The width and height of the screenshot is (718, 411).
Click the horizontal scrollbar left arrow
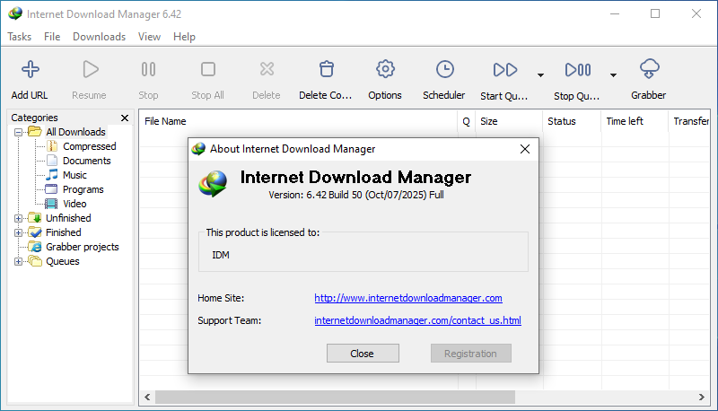(147, 397)
